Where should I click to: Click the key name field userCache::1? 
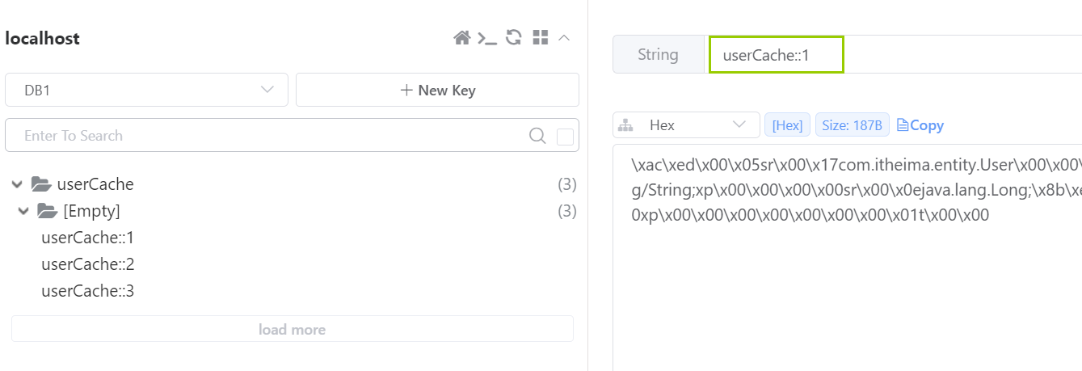(776, 55)
